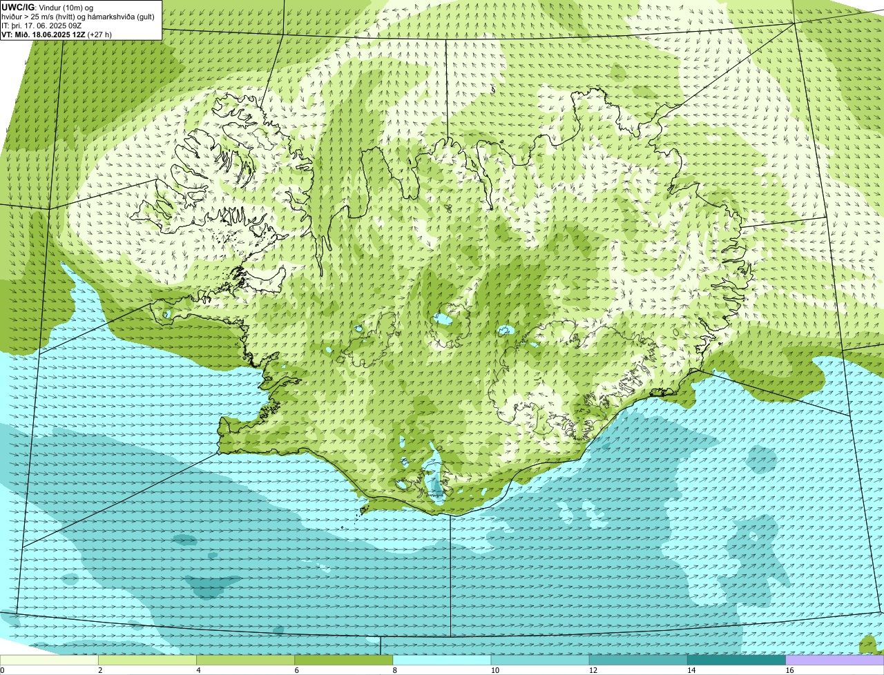This screenshot has height=675, width=884.
Task: Click the legend label '2'
Action: point(100,670)
